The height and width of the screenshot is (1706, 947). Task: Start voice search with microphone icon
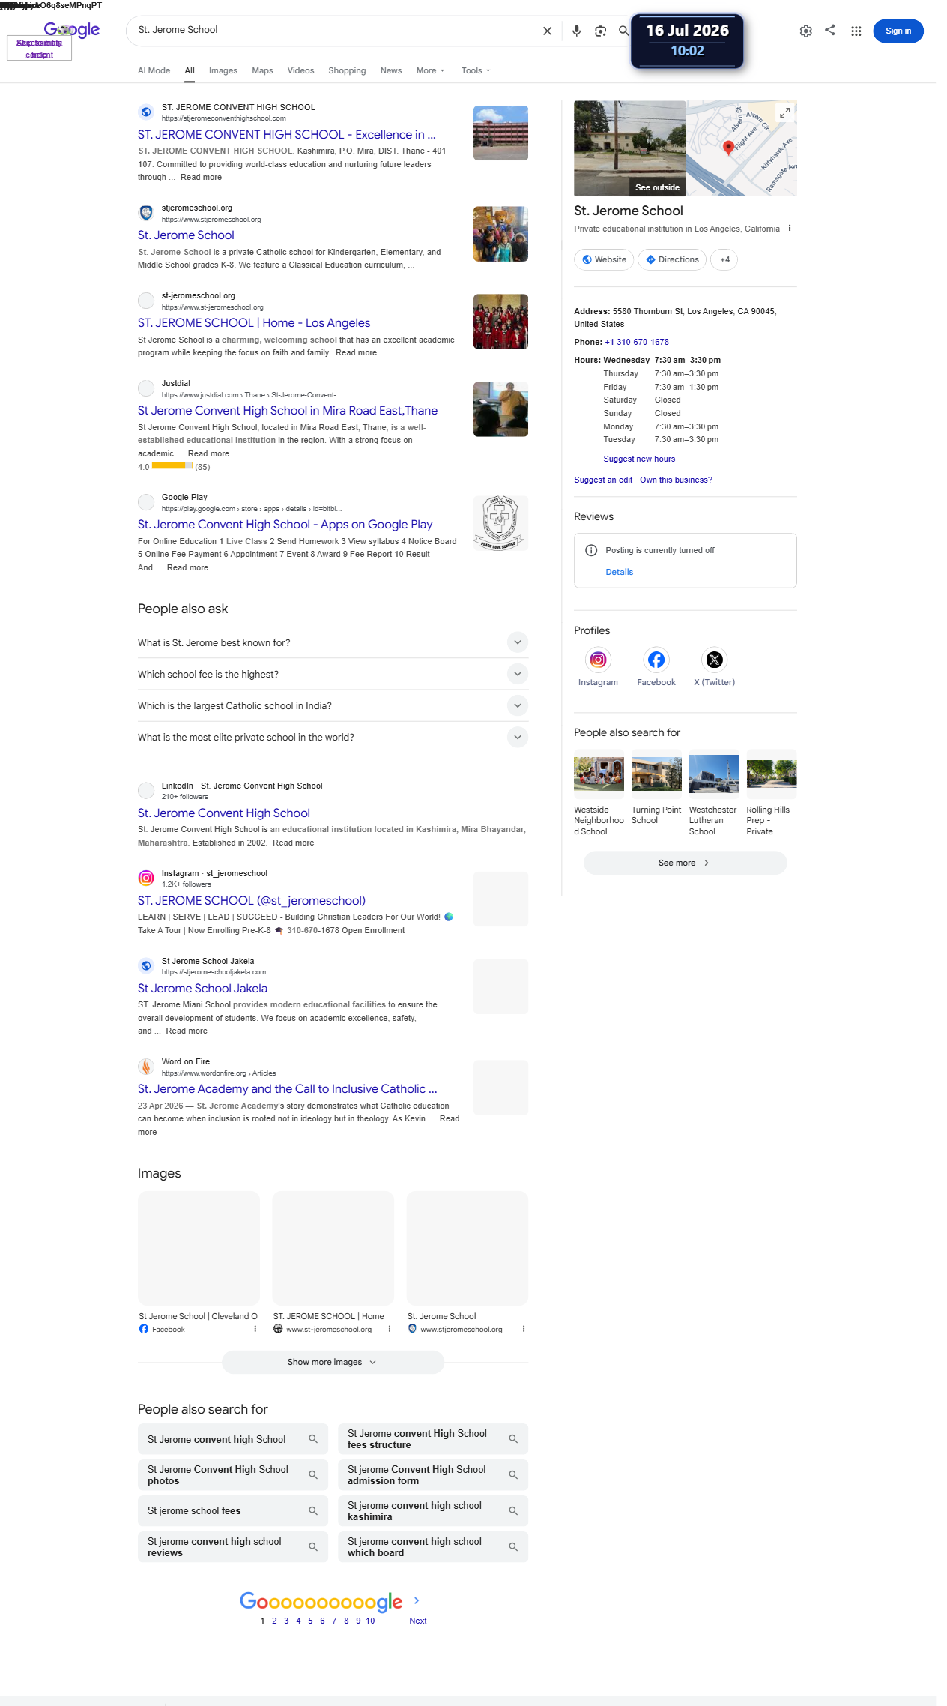pyautogui.click(x=576, y=31)
